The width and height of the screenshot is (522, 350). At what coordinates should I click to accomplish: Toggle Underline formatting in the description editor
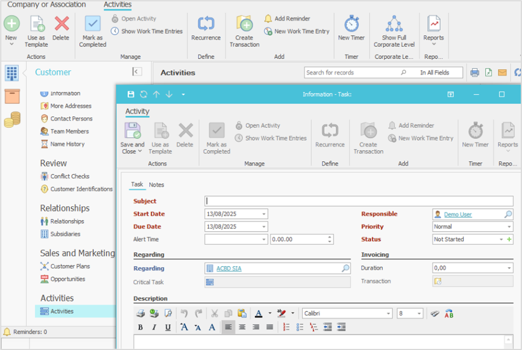pos(167,327)
